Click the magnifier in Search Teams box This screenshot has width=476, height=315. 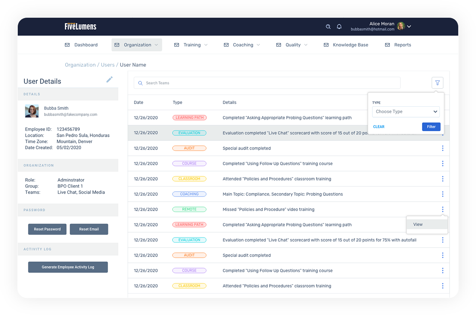click(x=141, y=83)
